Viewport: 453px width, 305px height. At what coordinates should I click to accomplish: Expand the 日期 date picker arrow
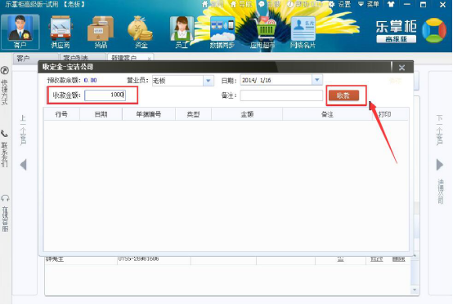coord(317,80)
